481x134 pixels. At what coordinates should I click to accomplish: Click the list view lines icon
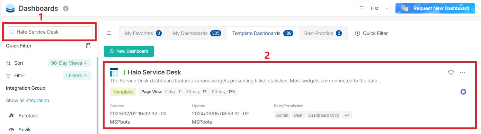[x=362, y=8]
